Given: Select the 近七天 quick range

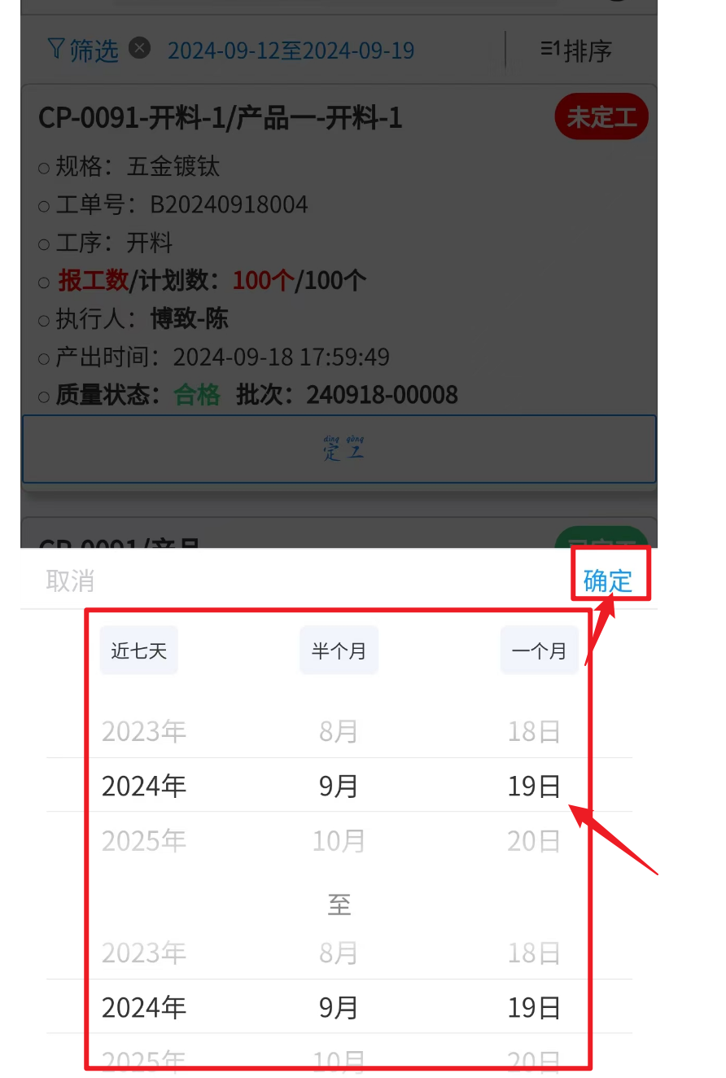Looking at the screenshot, I should [x=139, y=651].
